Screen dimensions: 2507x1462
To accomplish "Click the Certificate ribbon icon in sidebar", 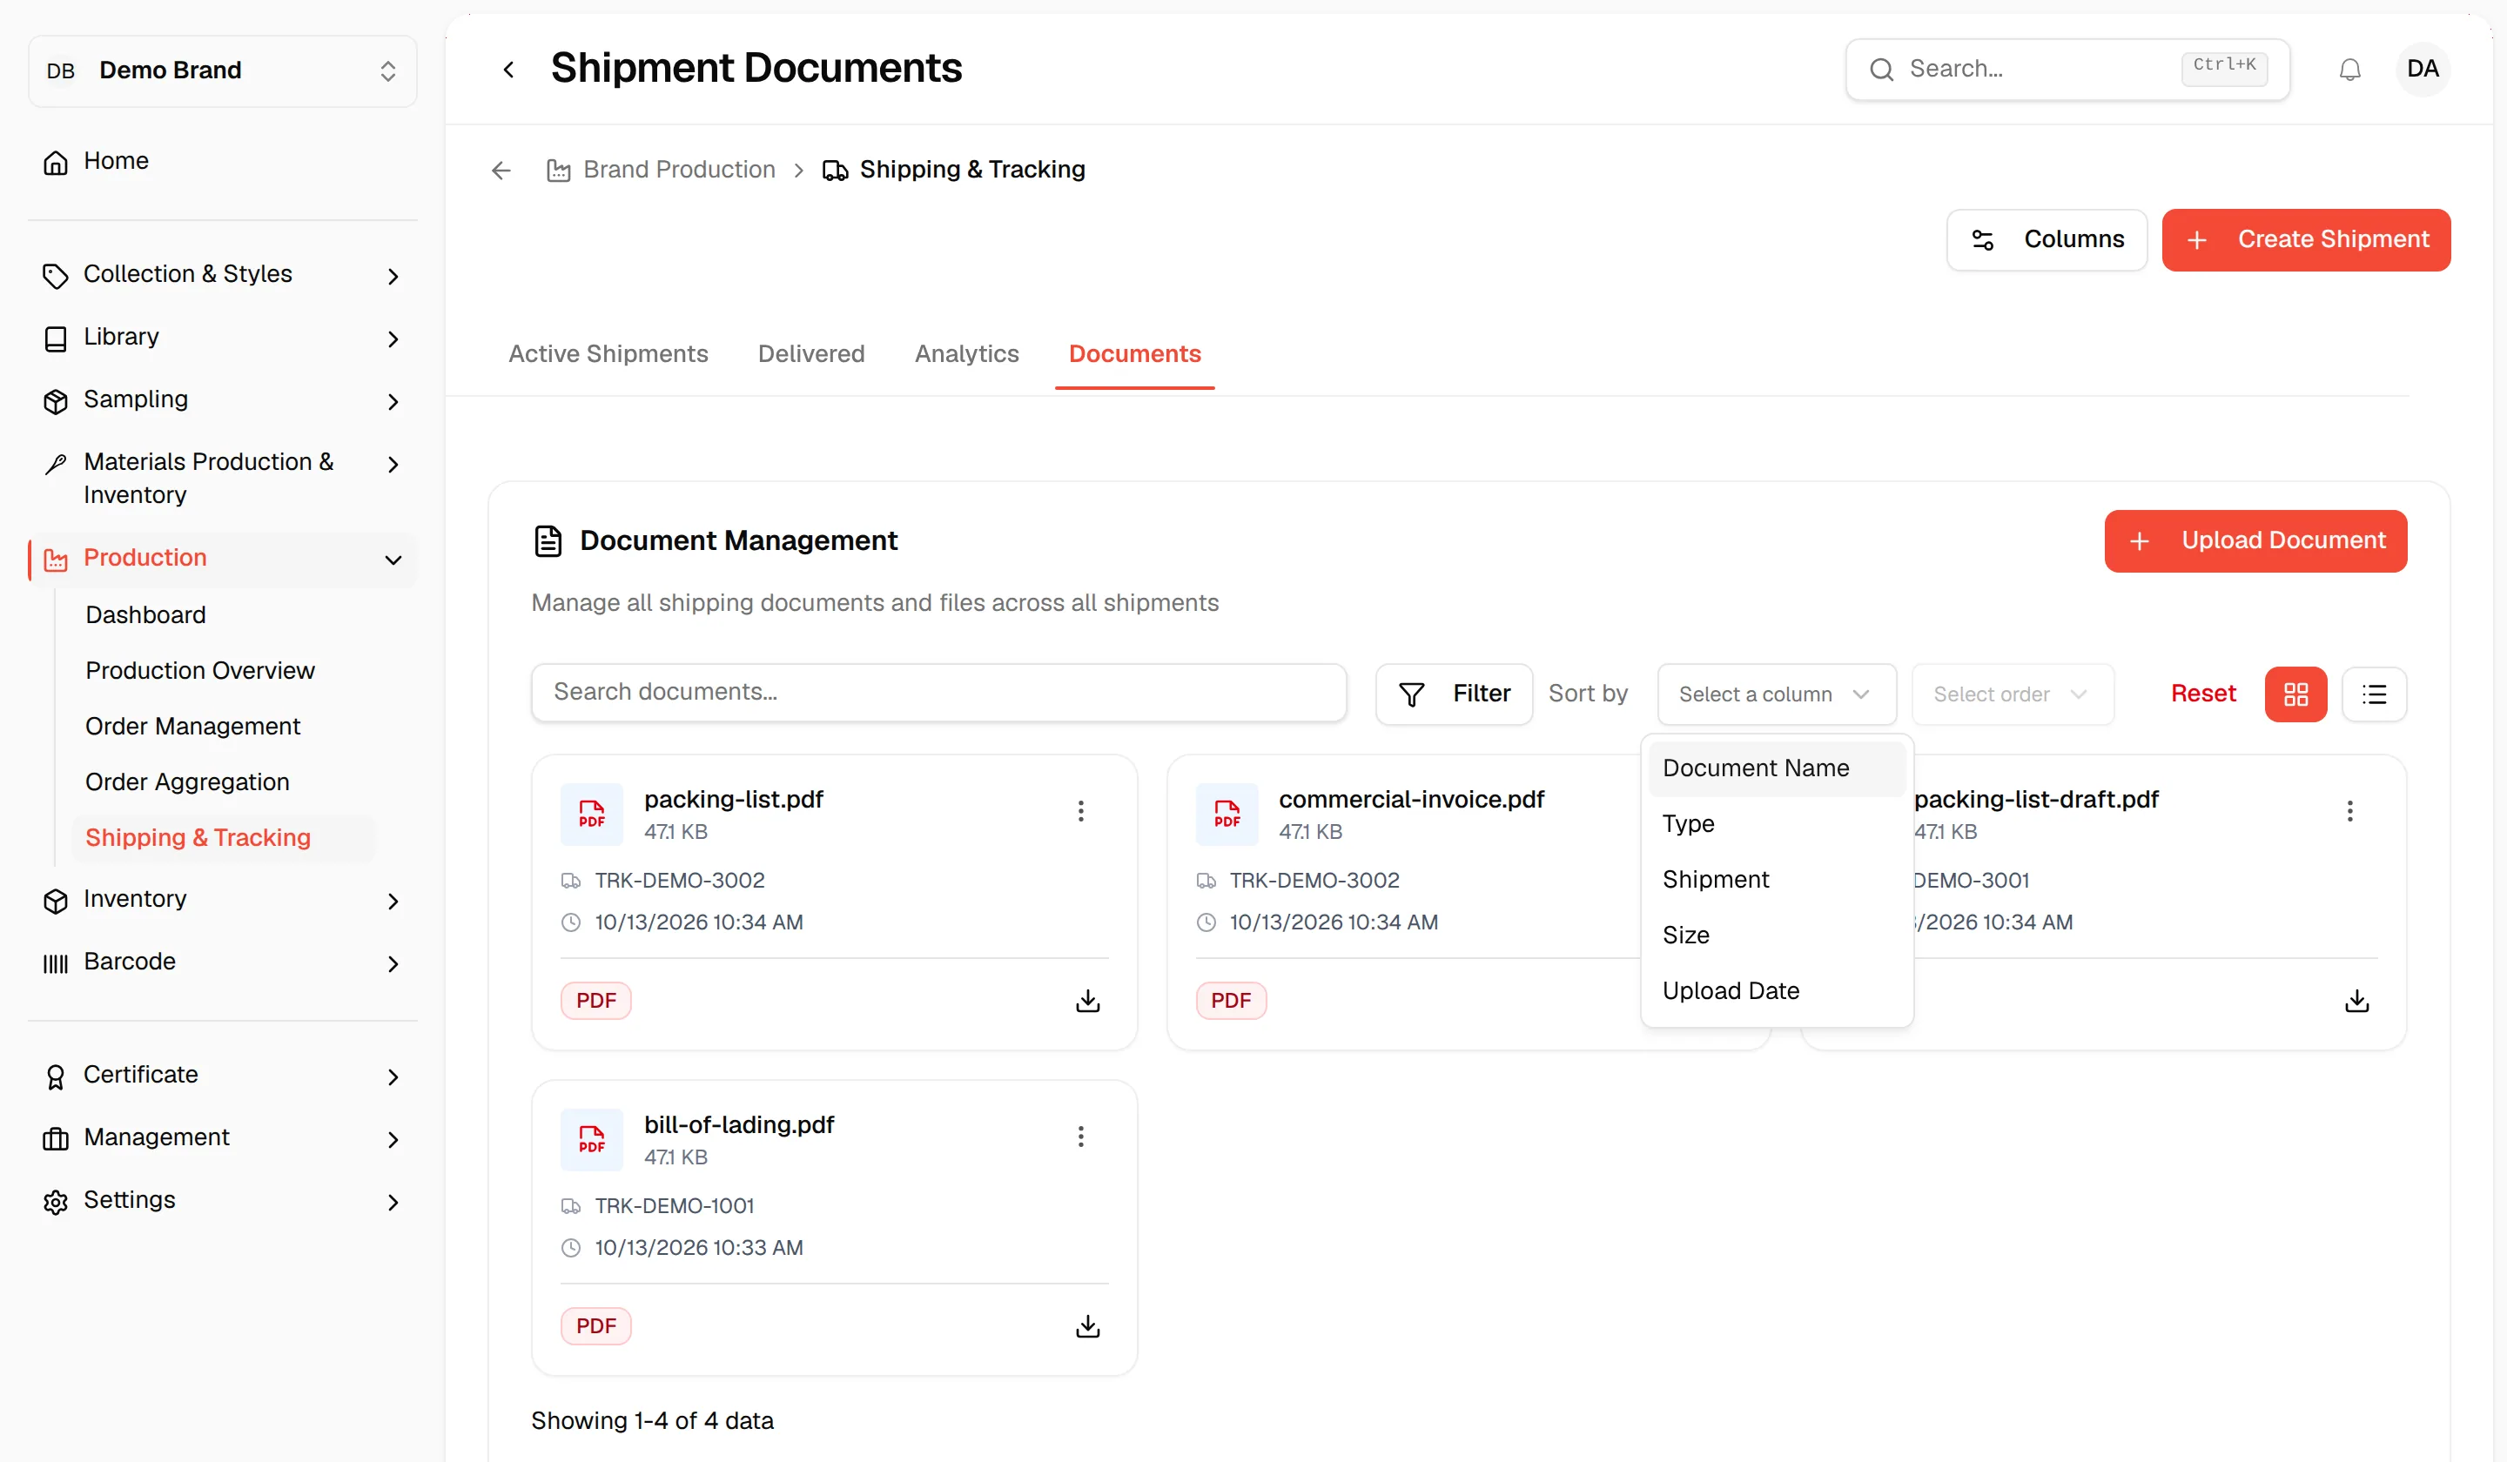I will pos(56,1076).
